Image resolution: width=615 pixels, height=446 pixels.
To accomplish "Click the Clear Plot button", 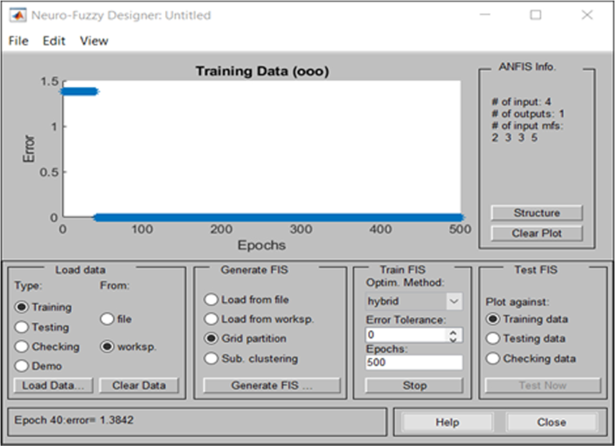I will pyautogui.click(x=536, y=233).
